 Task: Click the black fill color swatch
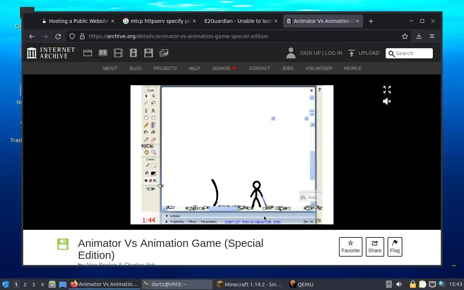tap(153, 174)
